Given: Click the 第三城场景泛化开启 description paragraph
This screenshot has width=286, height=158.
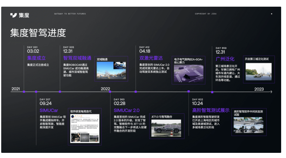Looking at the screenshot, I should tap(228, 73).
